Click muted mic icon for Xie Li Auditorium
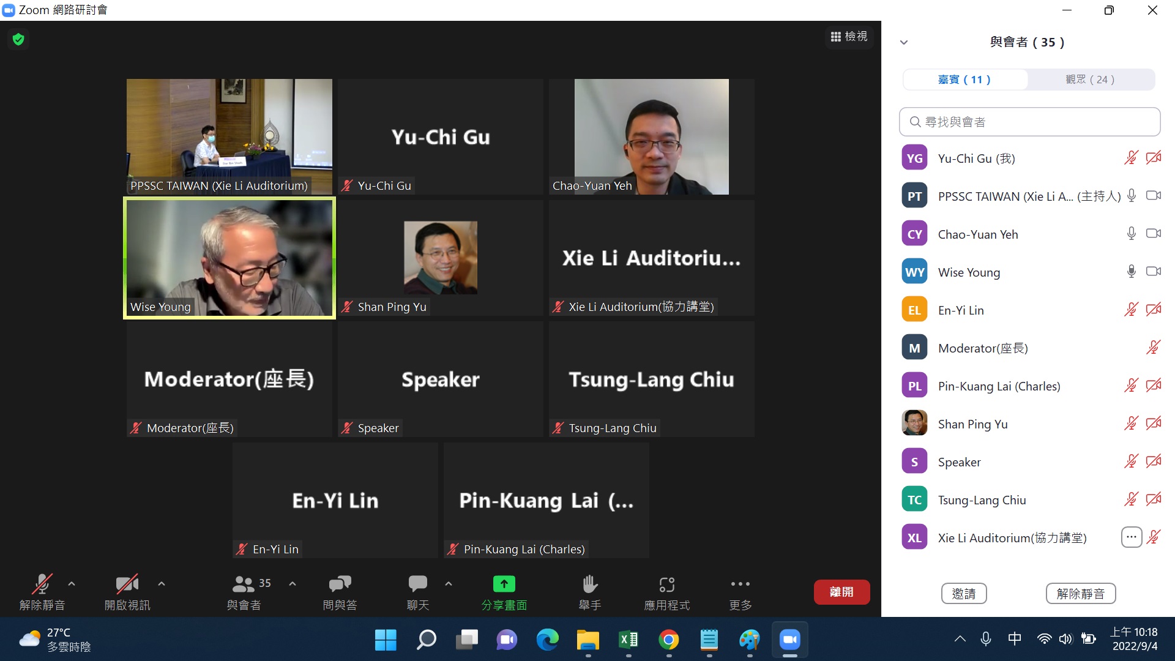 tap(1154, 537)
